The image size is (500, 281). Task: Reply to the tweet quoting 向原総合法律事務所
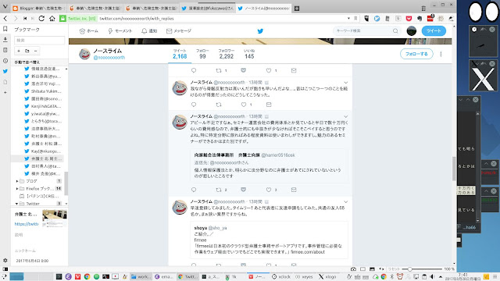[194, 190]
